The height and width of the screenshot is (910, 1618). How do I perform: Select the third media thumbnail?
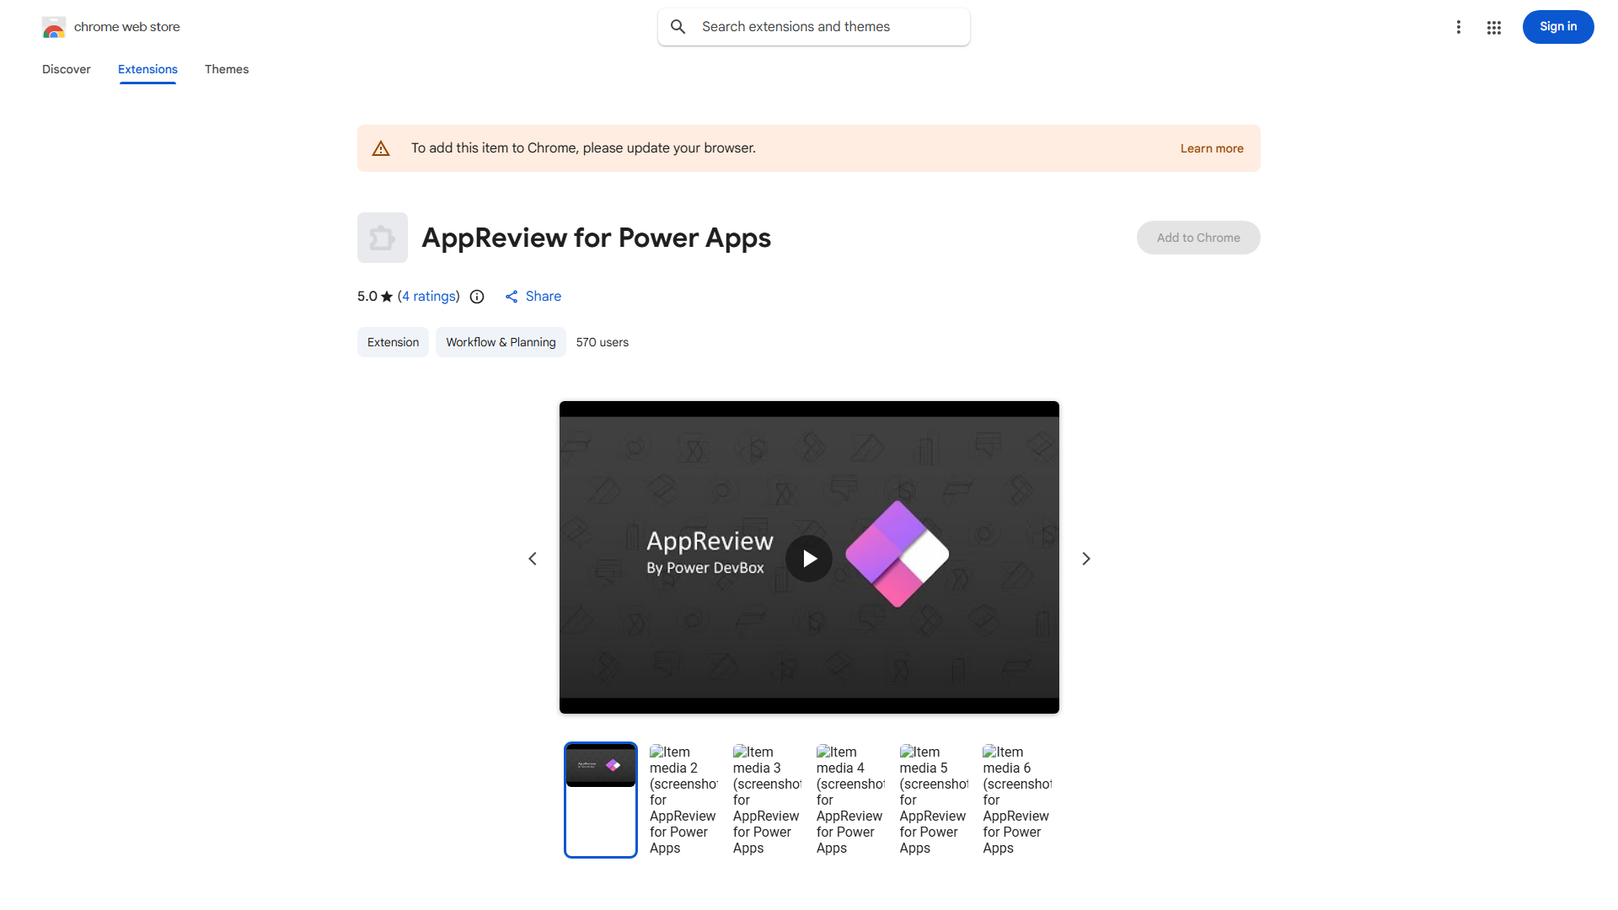(x=767, y=799)
